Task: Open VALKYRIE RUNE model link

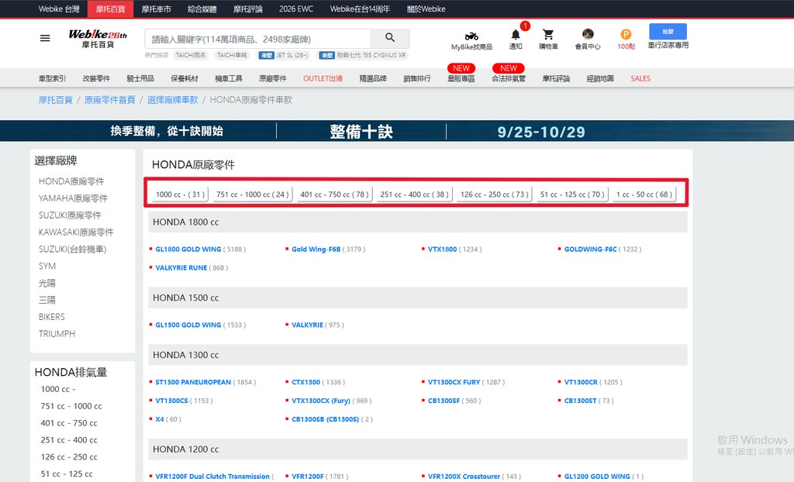Action: [181, 268]
